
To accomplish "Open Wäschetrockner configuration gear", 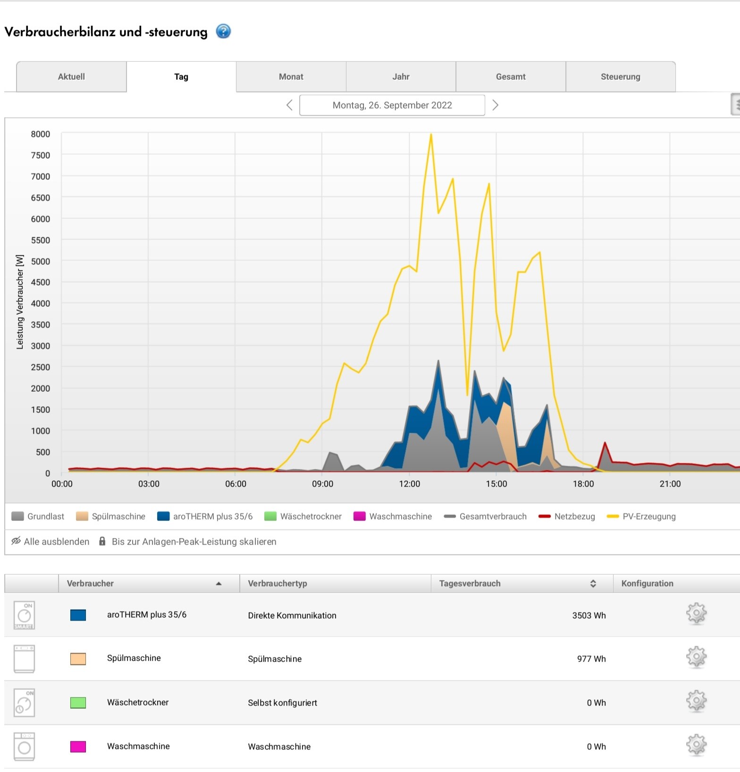I will coord(696,701).
